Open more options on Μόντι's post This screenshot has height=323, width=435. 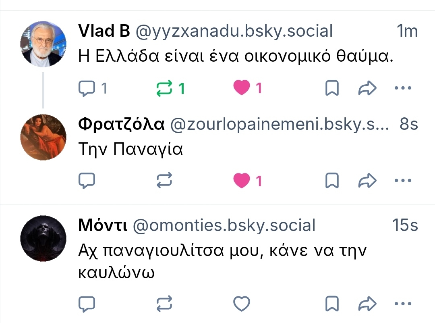(402, 304)
